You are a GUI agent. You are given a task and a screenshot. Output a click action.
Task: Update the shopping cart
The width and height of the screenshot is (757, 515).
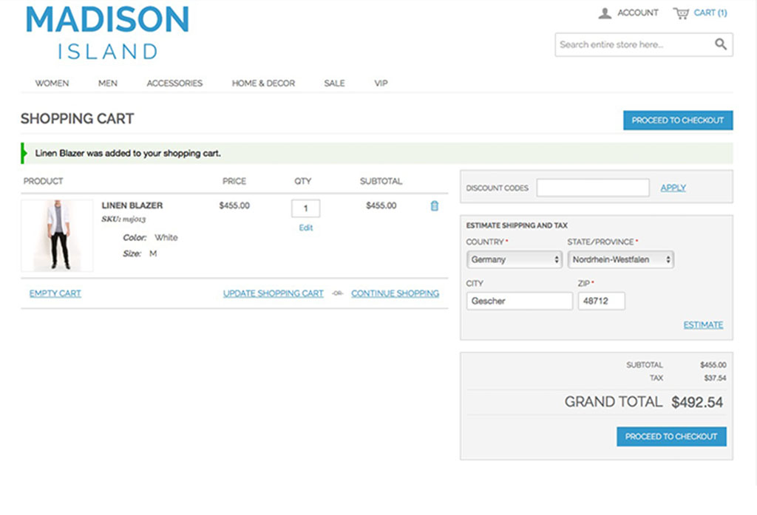pyautogui.click(x=274, y=293)
